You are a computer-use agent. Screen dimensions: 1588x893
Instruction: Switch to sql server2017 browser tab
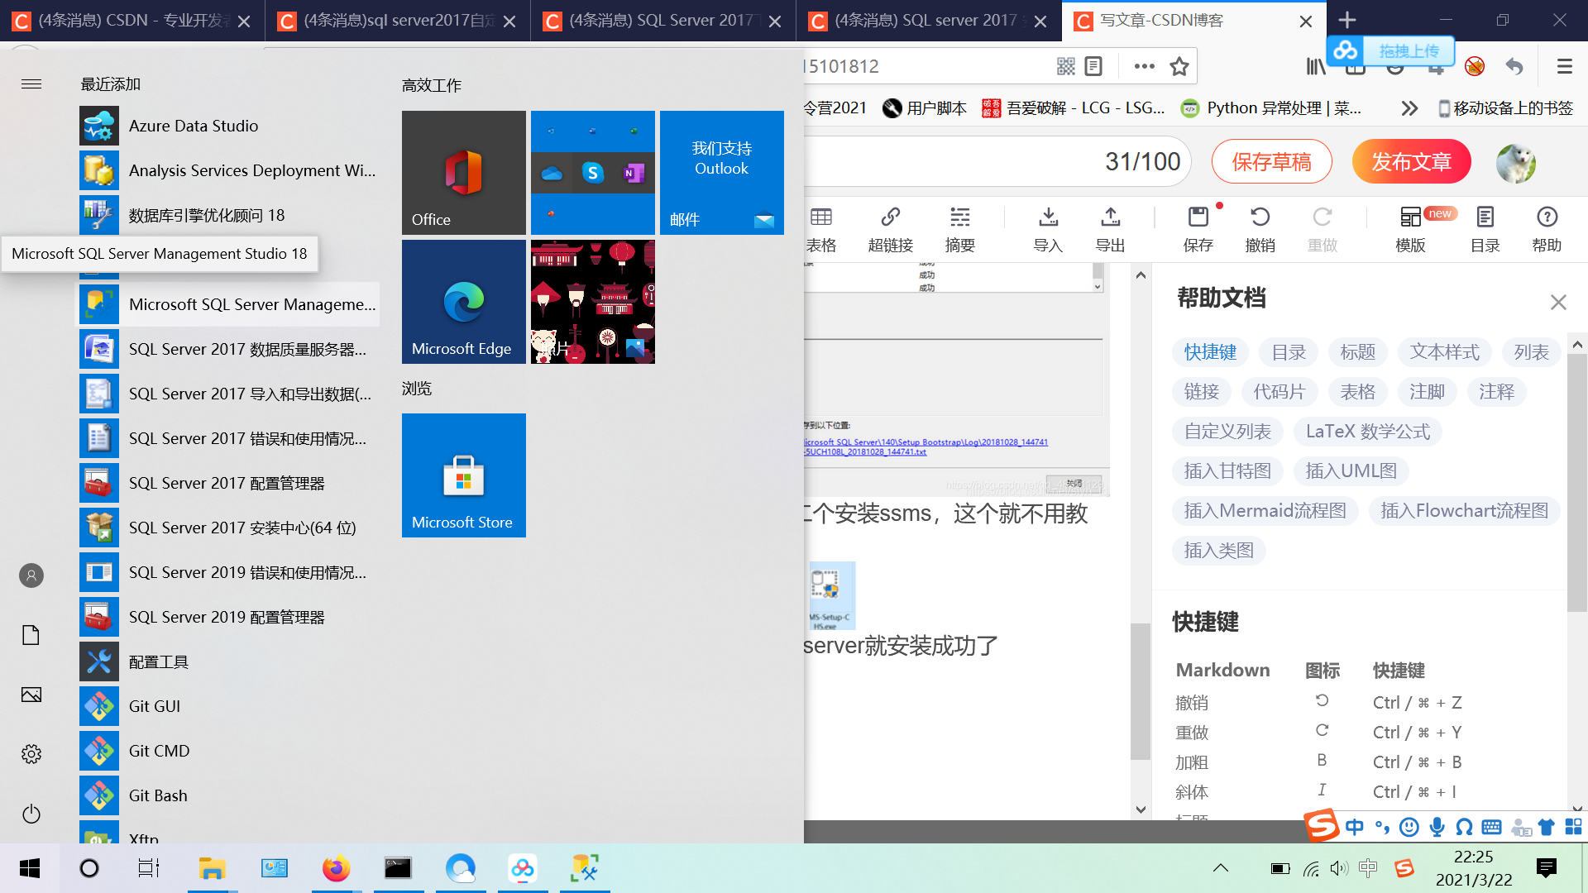[x=398, y=21]
